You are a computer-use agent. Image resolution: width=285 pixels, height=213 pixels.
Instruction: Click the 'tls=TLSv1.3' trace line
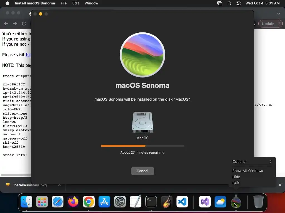tap(15, 126)
